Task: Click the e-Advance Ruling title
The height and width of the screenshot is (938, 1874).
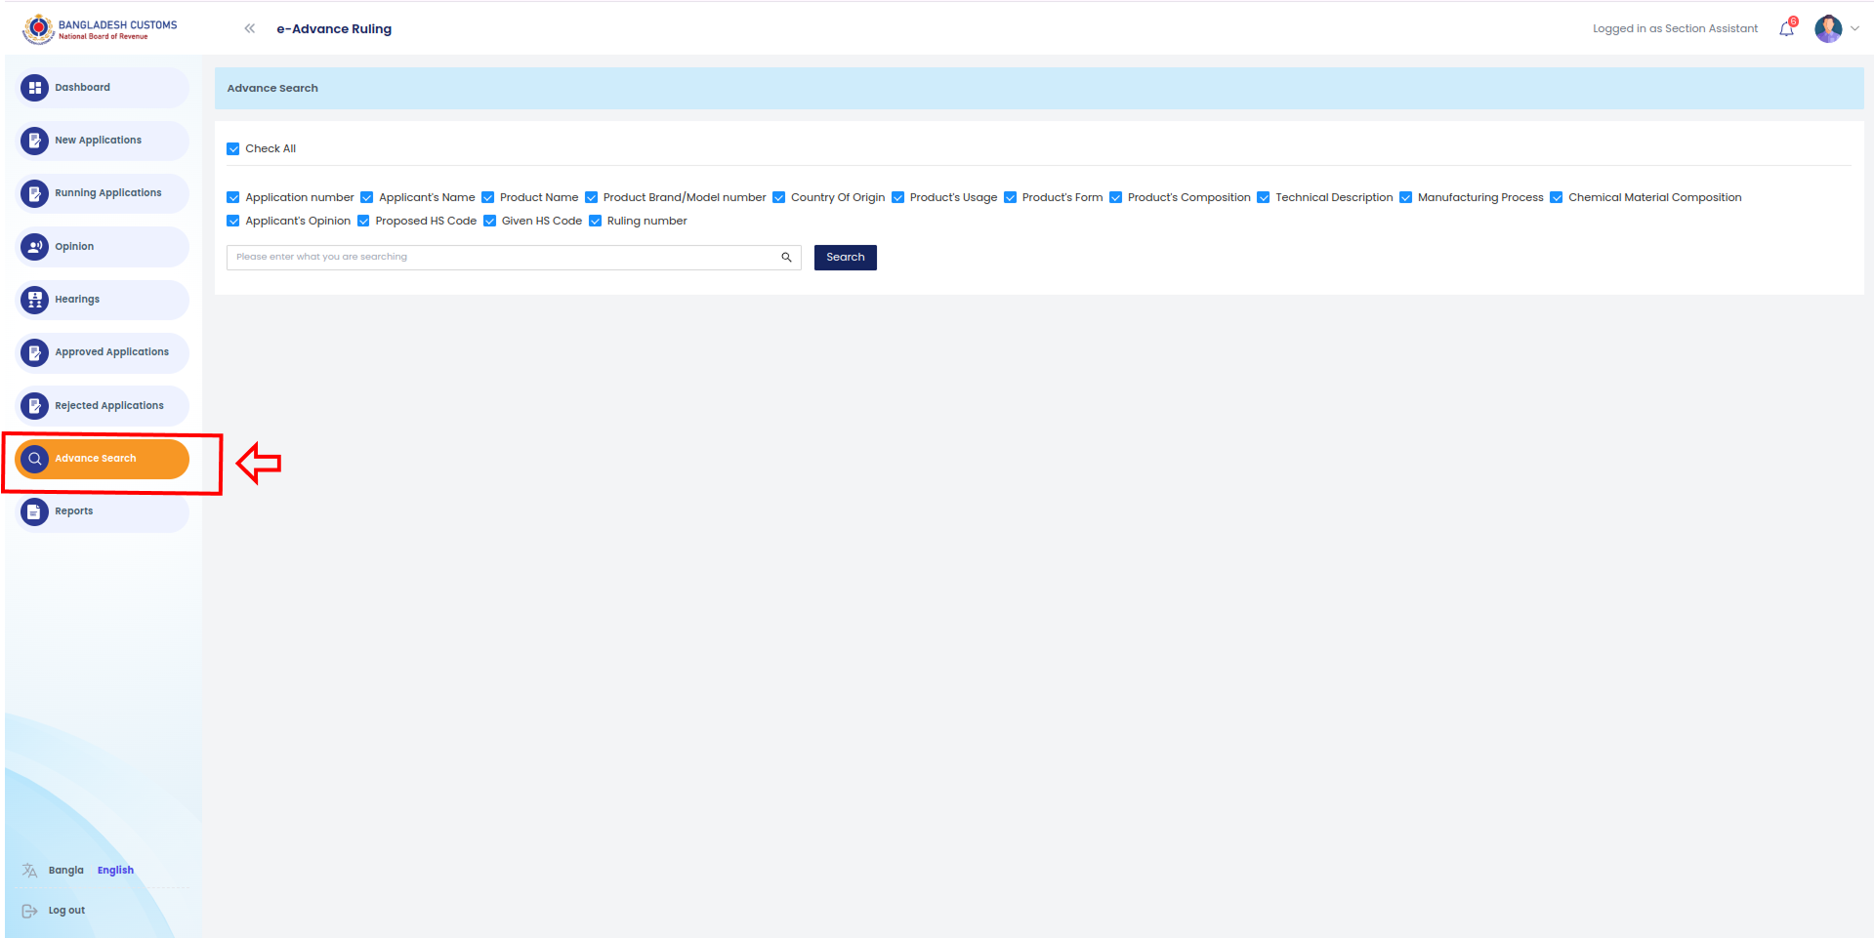Action: pos(334,29)
